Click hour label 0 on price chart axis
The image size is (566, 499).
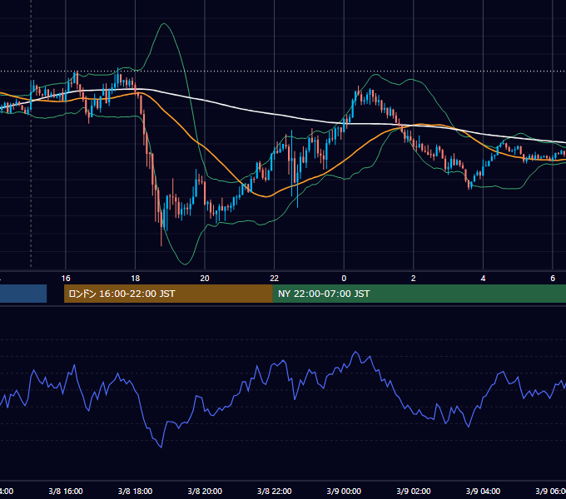coord(344,279)
